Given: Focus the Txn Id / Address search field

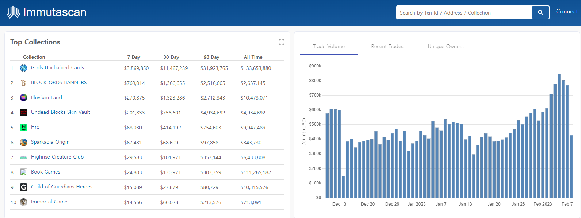Looking at the screenshot, I should point(464,12).
